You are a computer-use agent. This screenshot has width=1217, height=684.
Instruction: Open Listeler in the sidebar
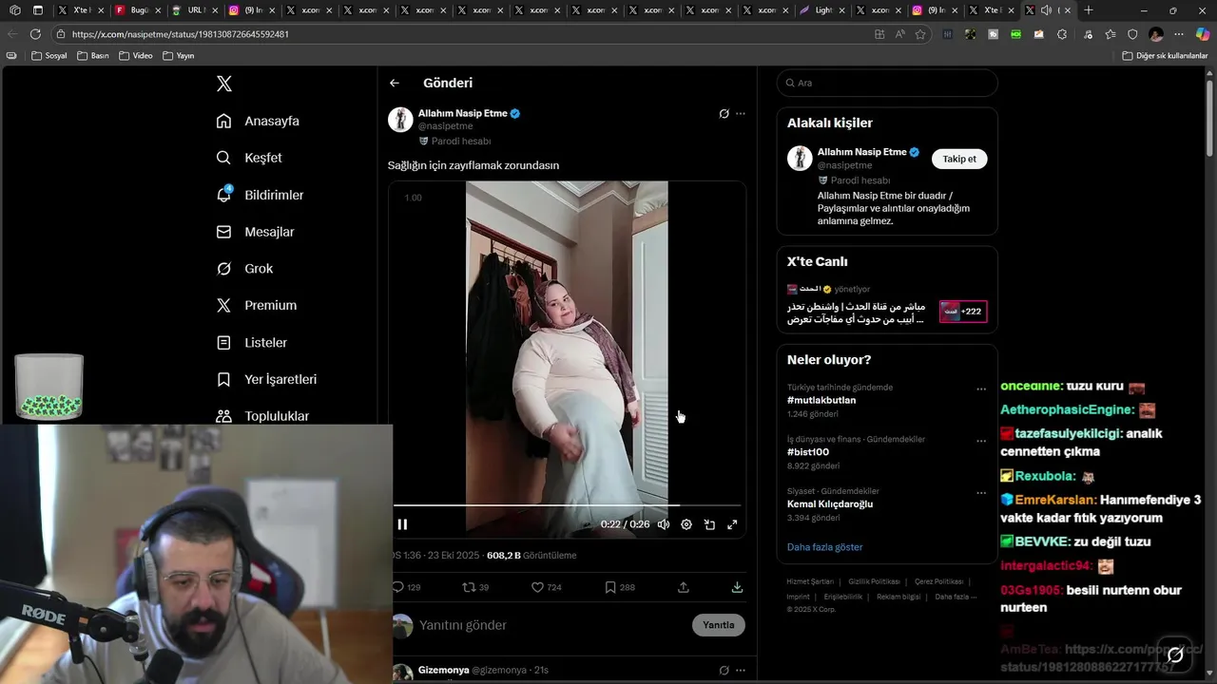pos(251,342)
